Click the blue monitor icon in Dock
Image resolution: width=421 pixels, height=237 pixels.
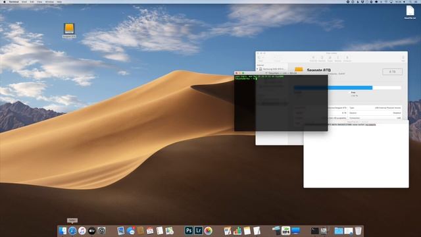coord(295,230)
